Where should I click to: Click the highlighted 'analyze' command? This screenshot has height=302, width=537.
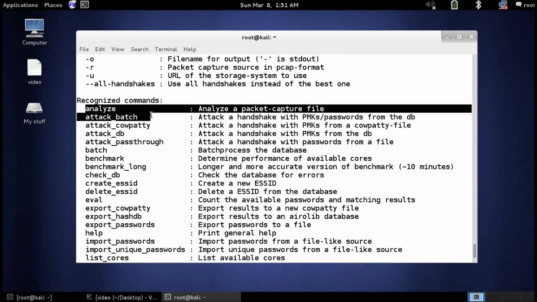(100, 109)
